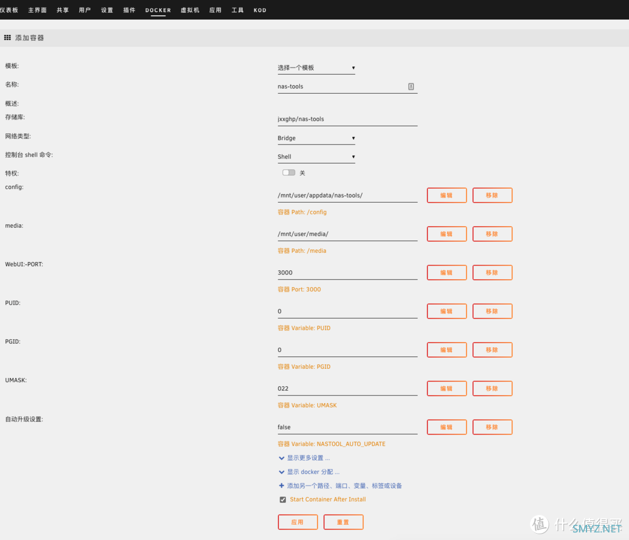Open the 工具 tools menu
This screenshot has width=629, height=540.
(238, 10)
